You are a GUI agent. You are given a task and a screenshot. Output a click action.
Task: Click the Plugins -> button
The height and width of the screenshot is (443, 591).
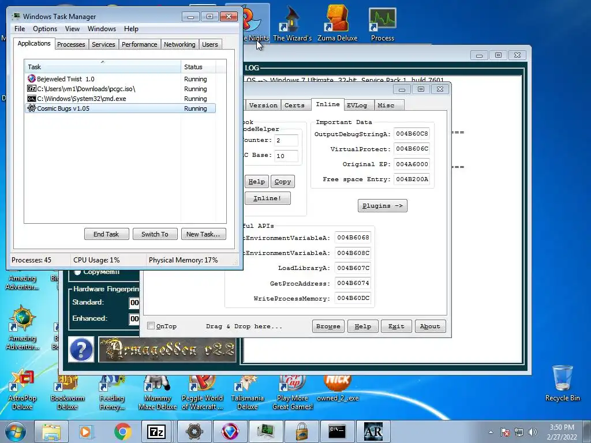(x=382, y=206)
